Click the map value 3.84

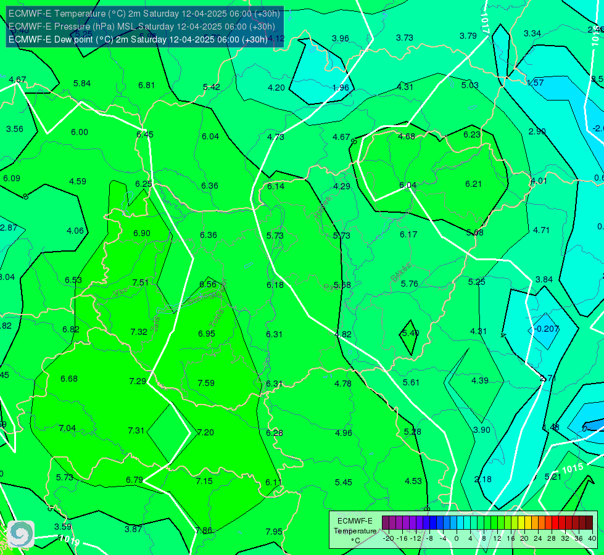point(544,279)
